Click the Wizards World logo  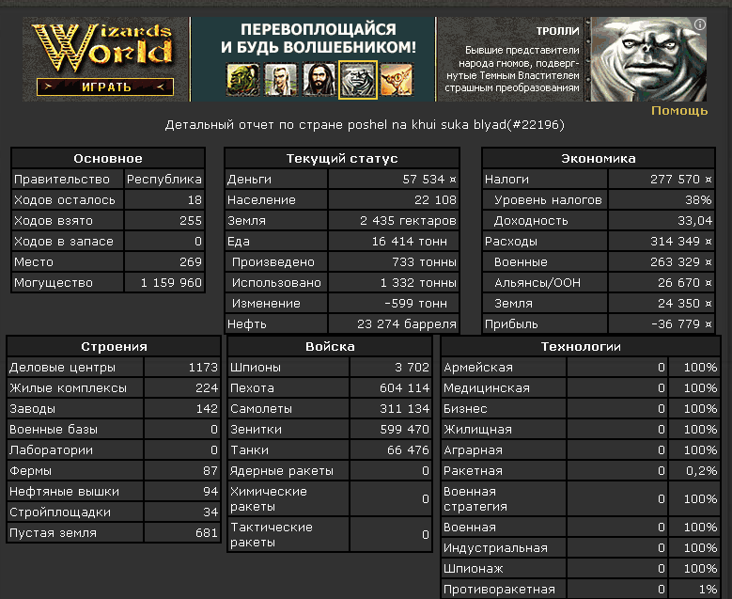[102, 48]
